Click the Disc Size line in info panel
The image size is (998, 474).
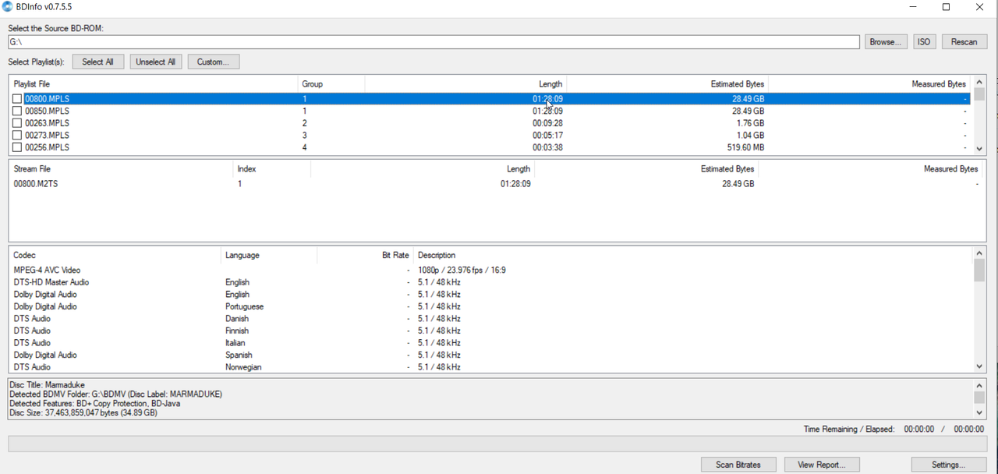pos(83,413)
